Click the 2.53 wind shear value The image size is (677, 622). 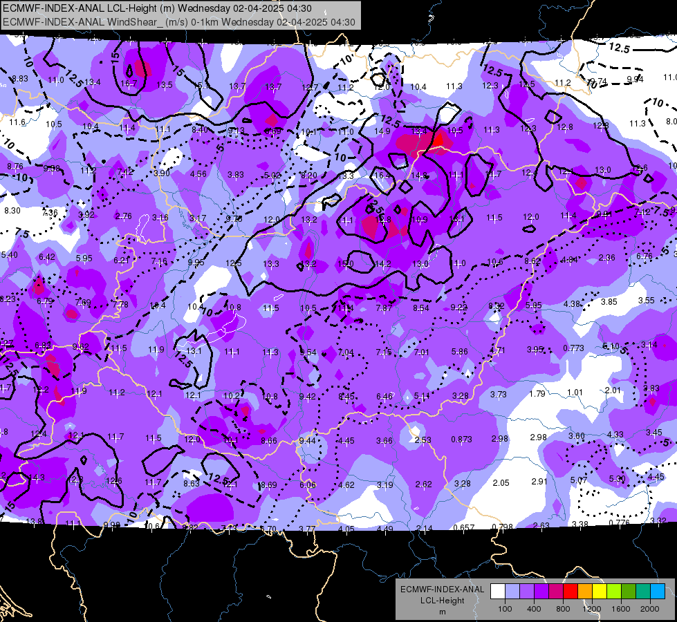click(423, 440)
